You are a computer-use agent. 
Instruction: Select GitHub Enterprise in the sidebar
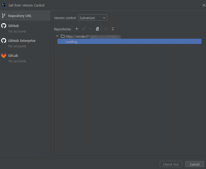pos(25,43)
